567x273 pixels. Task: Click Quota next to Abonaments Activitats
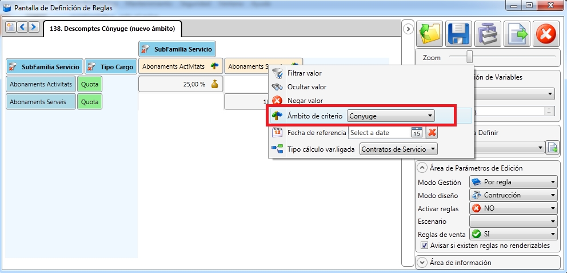(90, 84)
